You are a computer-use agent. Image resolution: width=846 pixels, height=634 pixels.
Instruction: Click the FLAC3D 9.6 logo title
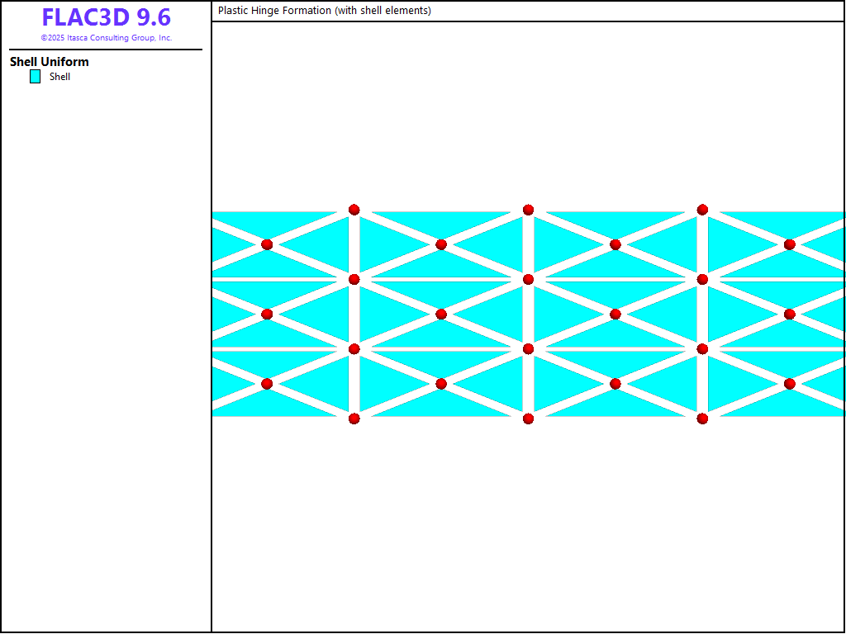coord(106,17)
